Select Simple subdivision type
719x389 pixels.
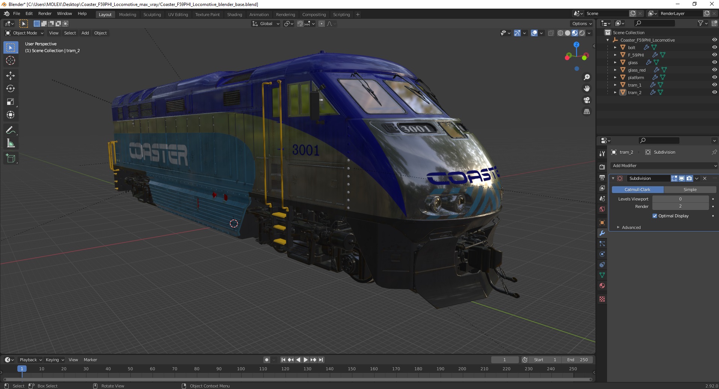point(690,190)
